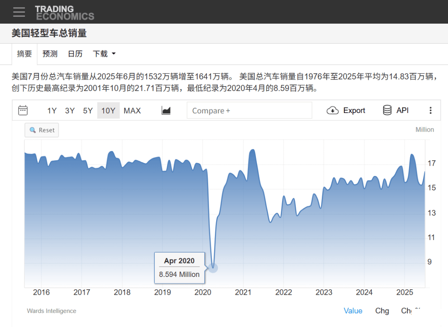Click the Reset zoom magnifier icon
This screenshot has height=327, width=448.
coord(33,130)
